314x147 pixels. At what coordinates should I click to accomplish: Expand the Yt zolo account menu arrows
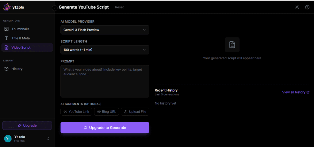click(48, 139)
